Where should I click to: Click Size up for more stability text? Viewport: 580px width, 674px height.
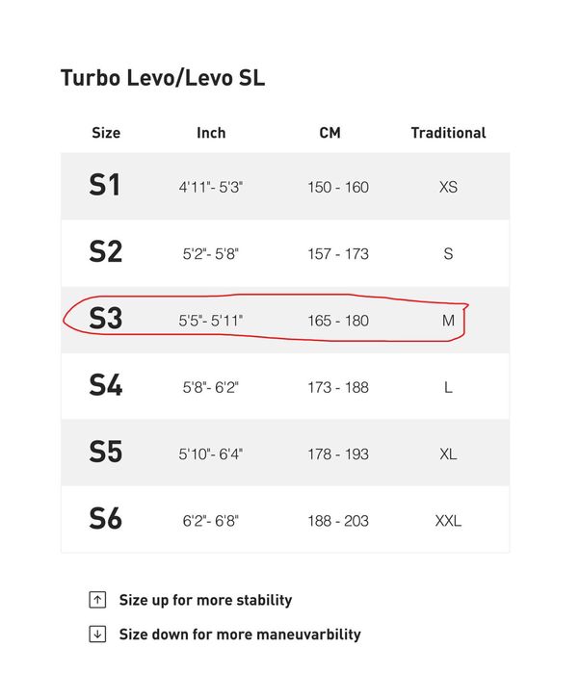click(205, 600)
